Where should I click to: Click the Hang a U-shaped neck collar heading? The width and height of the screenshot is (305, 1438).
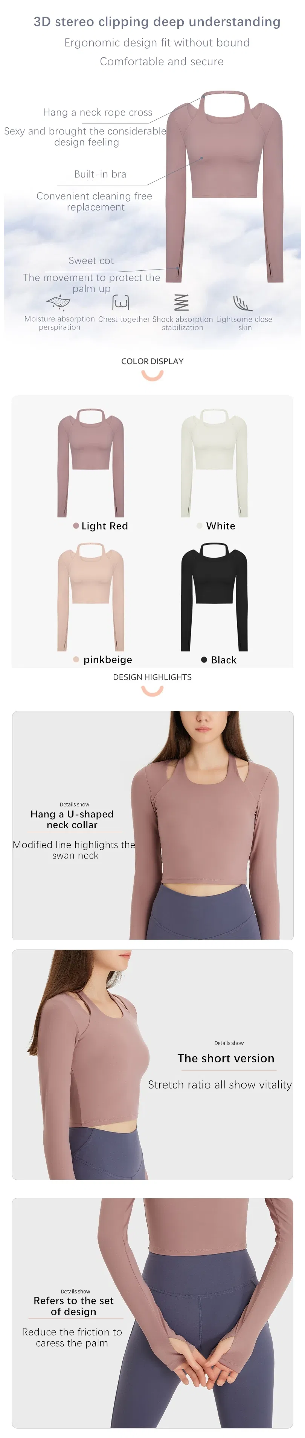pyautogui.click(x=72, y=820)
